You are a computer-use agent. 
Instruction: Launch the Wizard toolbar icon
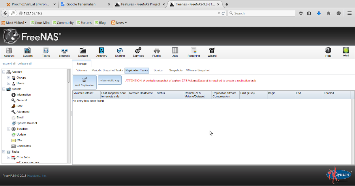[212, 52]
